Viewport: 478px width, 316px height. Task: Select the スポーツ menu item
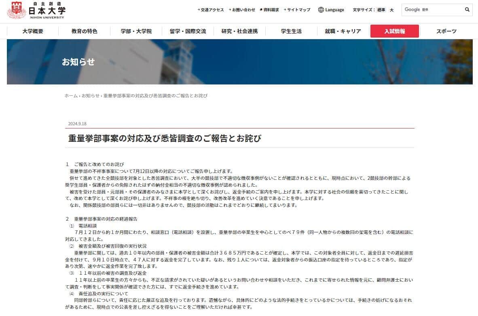click(x=446, y=31)
